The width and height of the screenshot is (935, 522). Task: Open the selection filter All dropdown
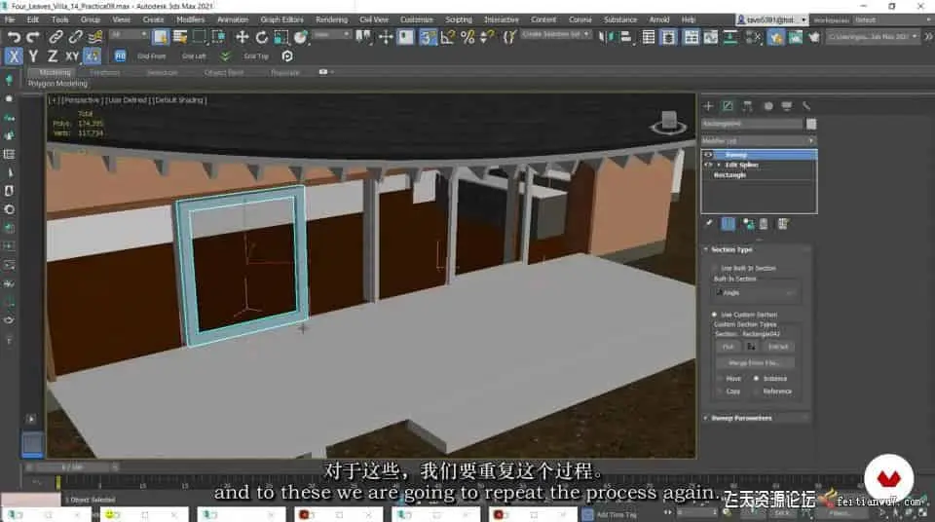[129, 35]
